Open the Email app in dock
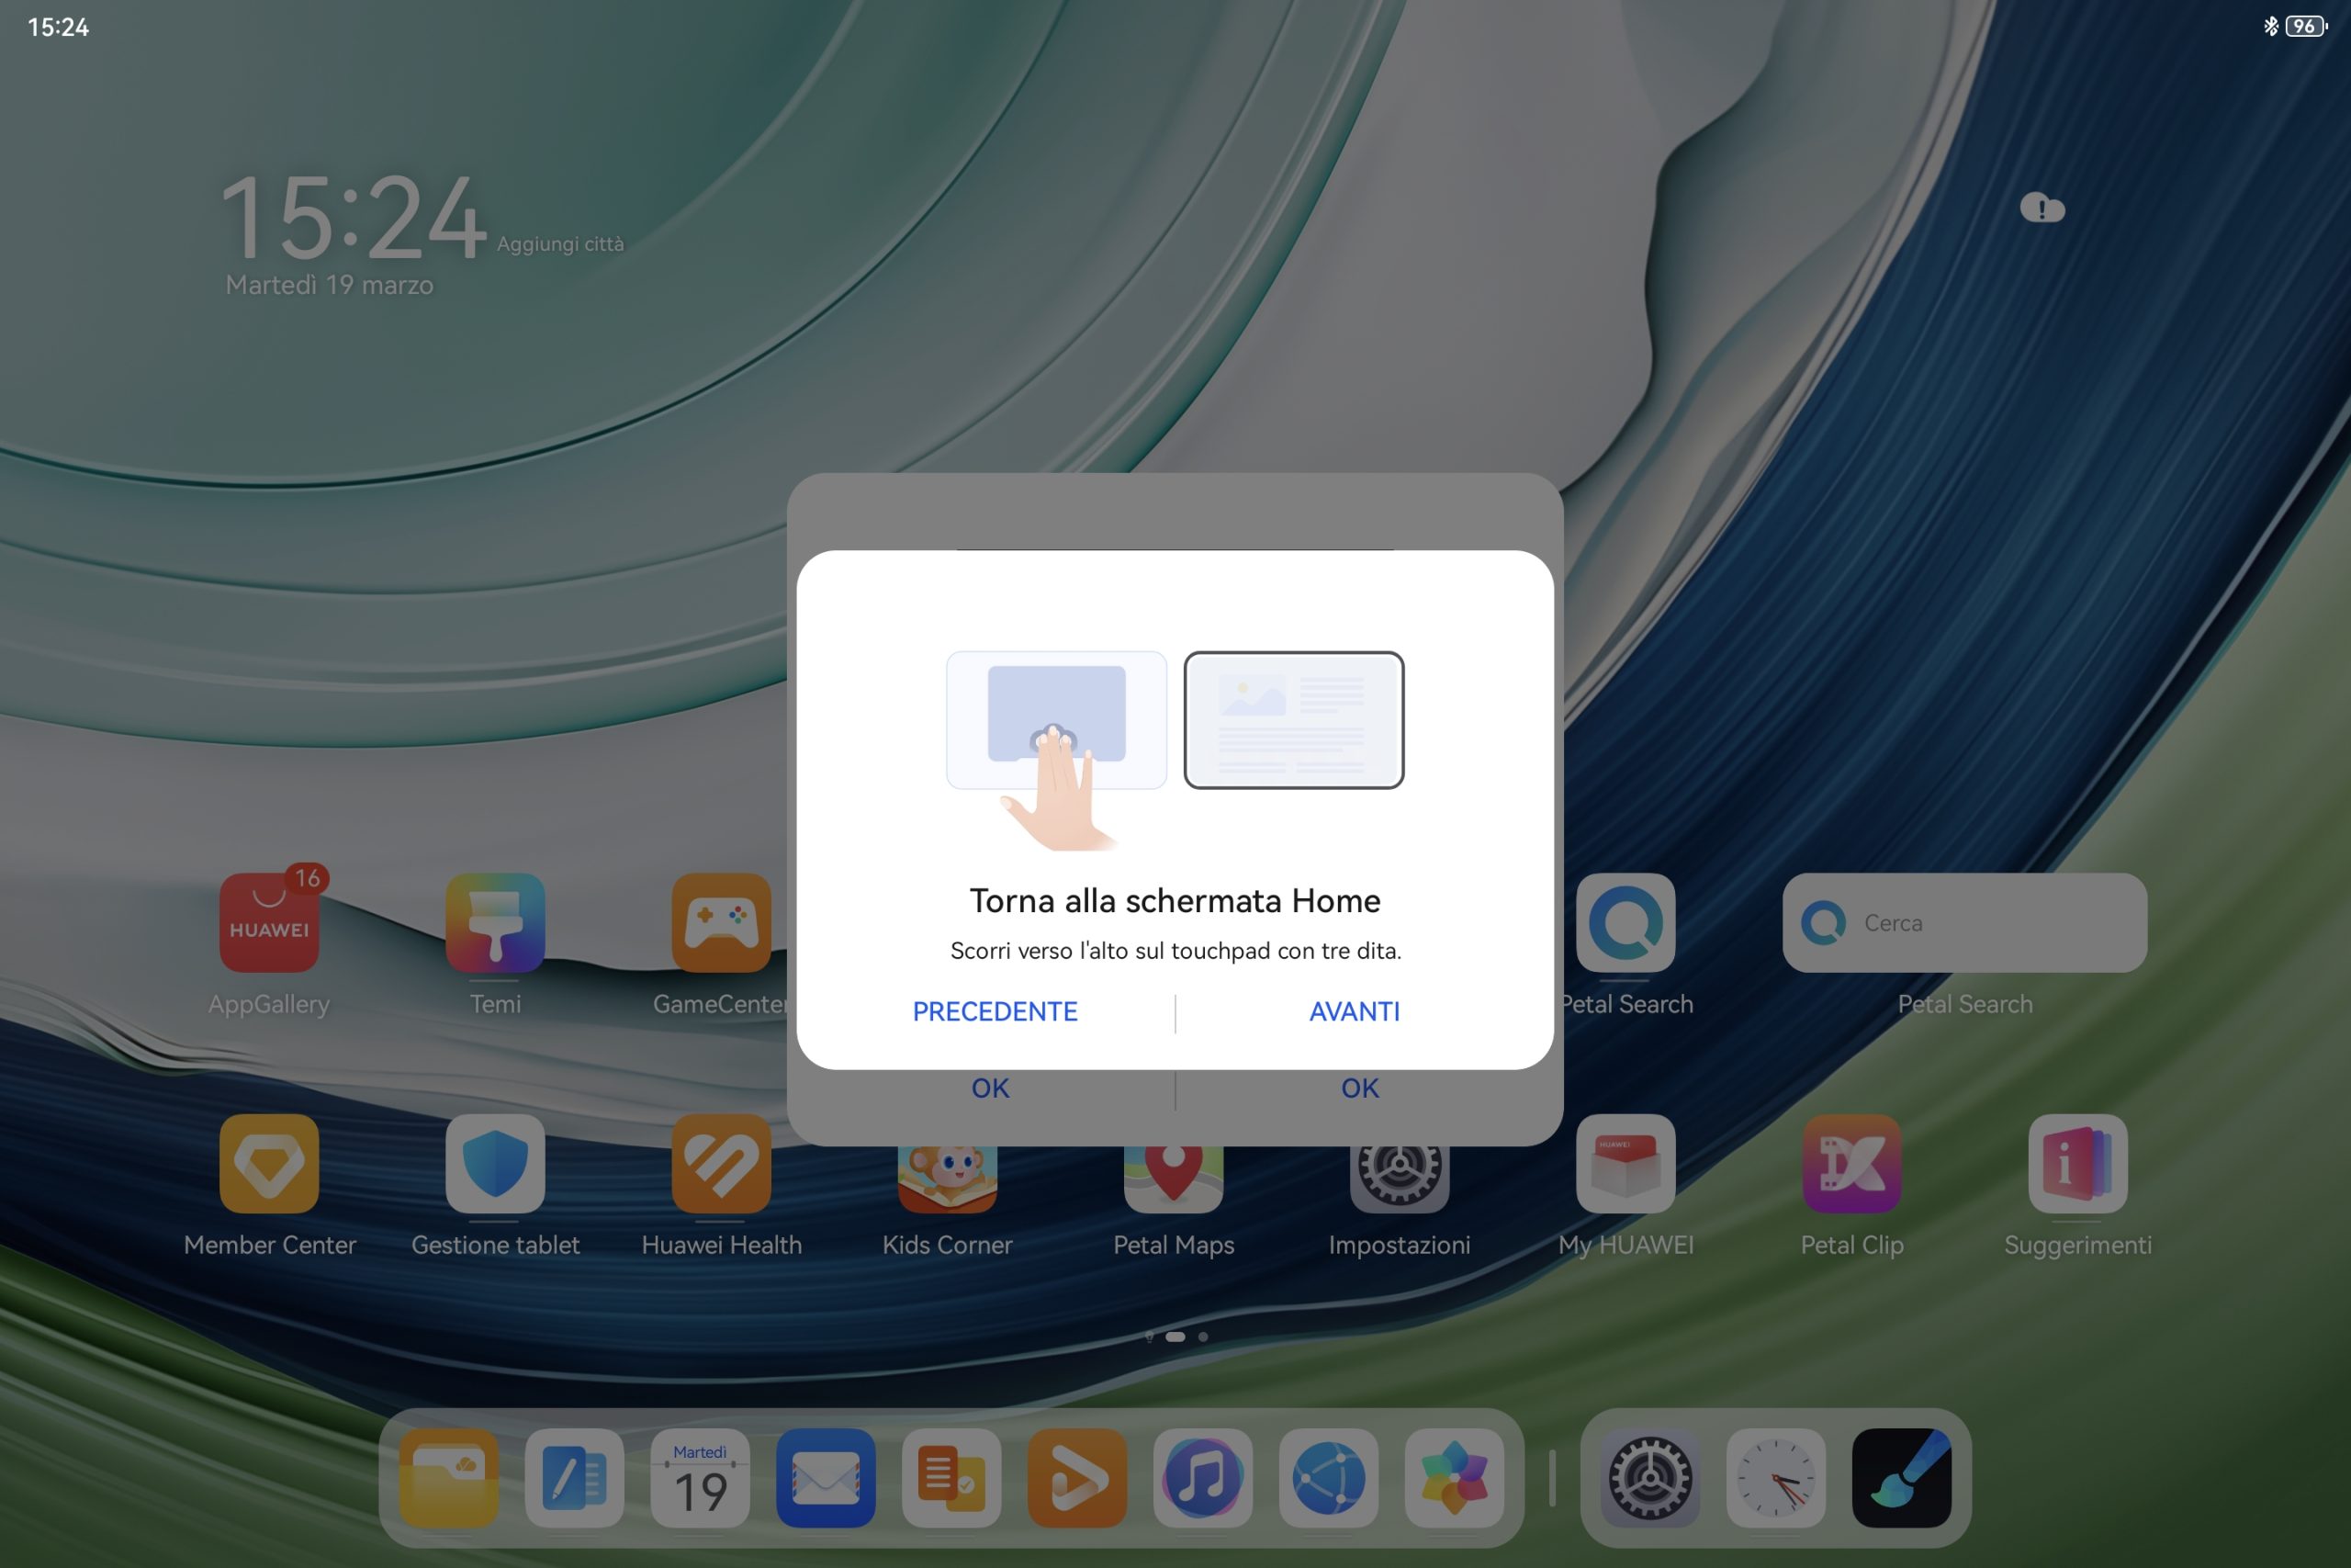The width and height of the screenshot is (2351, 1568). point(826,1478)
